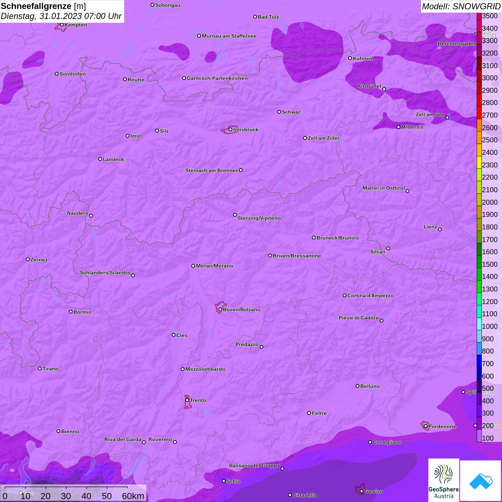Select the Berchtesgaden label
This screenshot has height=502, width=502.
pyautogui.click(x=457, y=44)
